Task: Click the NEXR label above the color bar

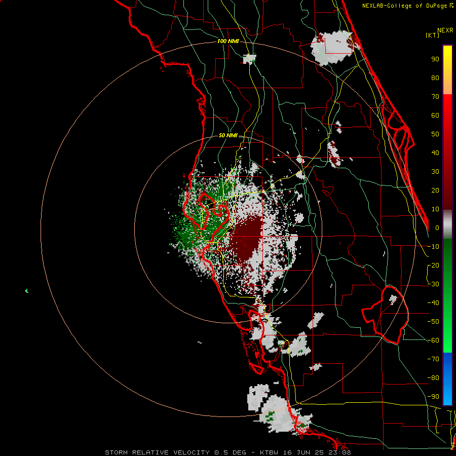Action: point(445,30)
